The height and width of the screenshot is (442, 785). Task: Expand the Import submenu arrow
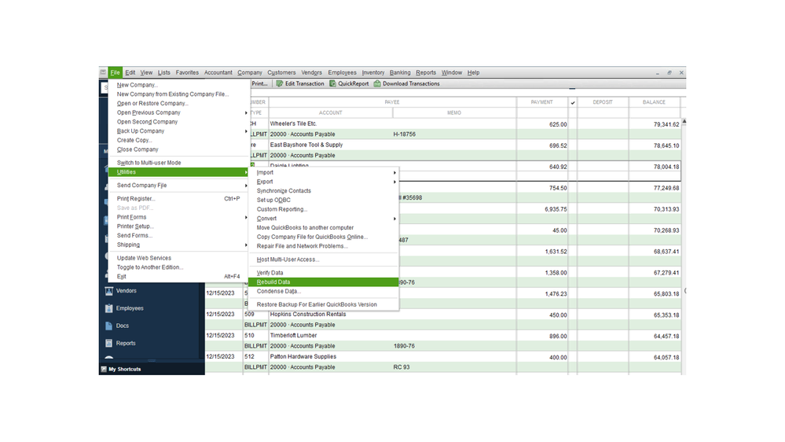coord(394,173)
